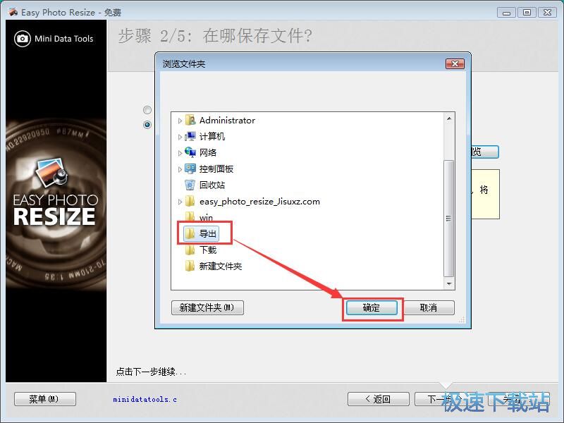The image size is (564, 423).
Task: Select 控制面板 in the folder tree
Action: tap(216, 168)
